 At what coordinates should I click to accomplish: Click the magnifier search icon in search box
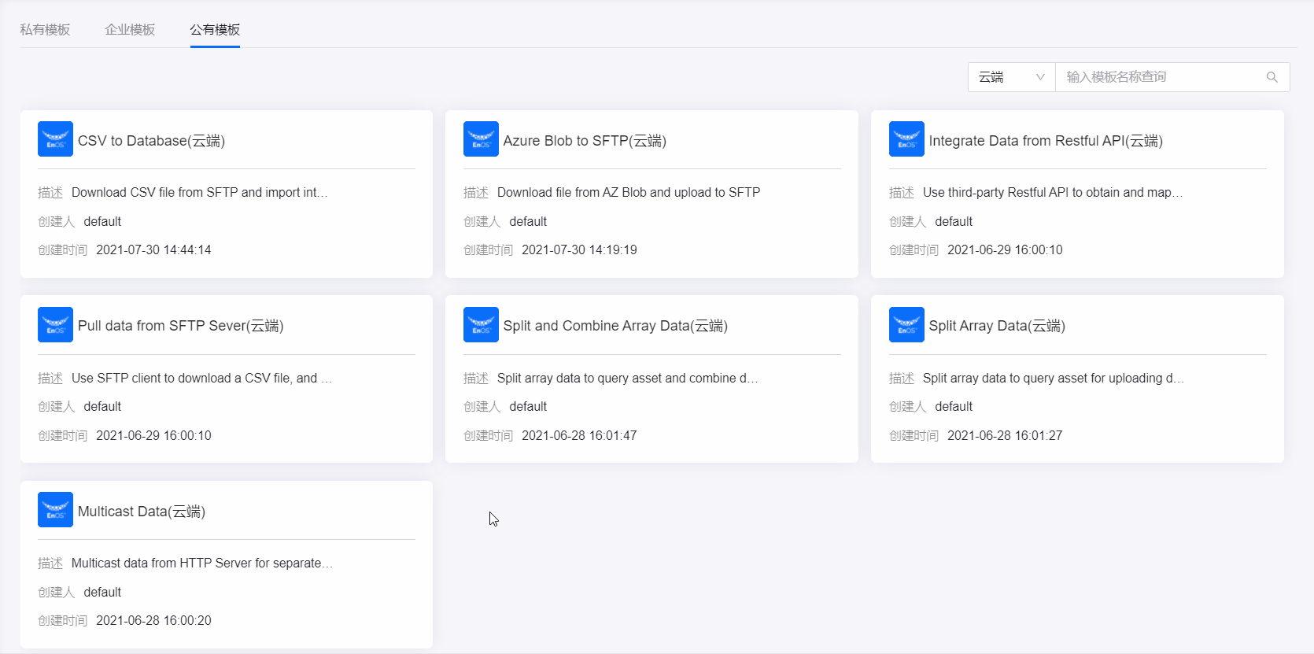[1272, 77]
